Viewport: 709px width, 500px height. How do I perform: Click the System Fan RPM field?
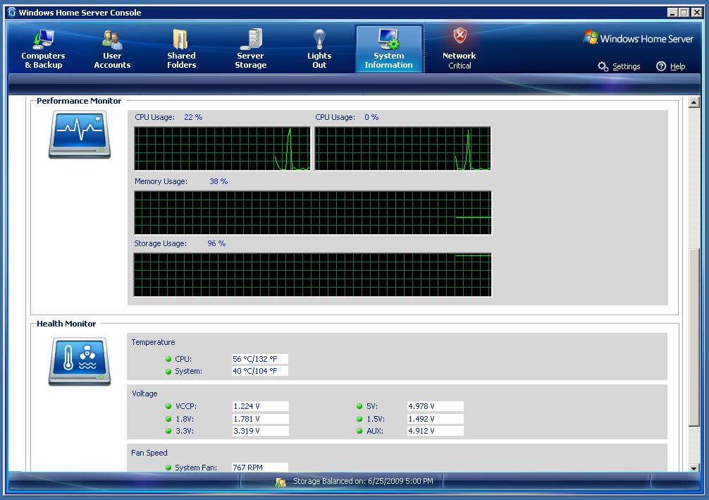(x=259, y=468)
